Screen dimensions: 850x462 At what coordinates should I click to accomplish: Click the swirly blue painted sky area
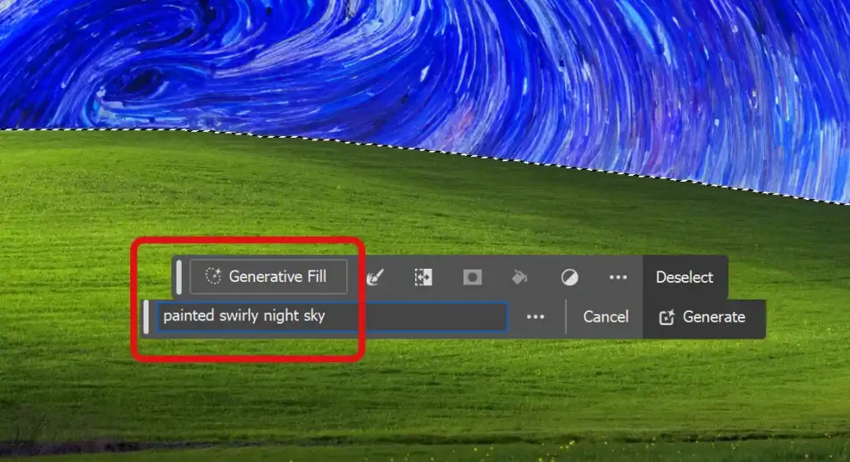pos(415,66)
